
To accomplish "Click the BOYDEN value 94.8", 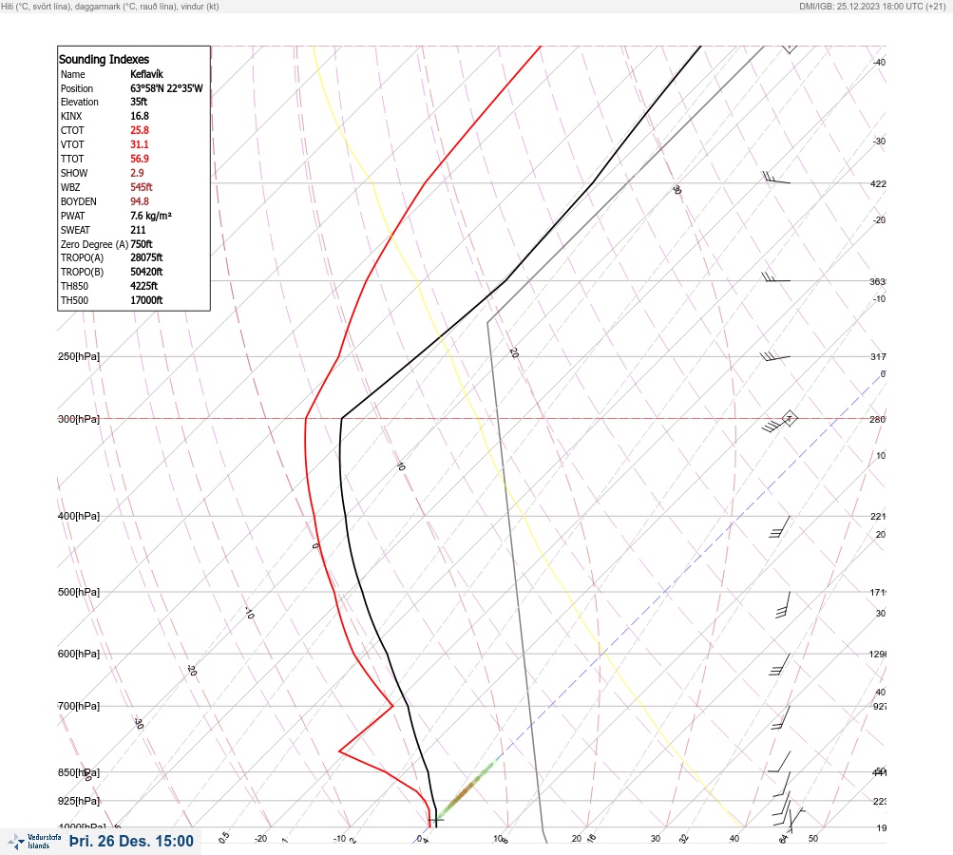I will coord(139,201).
